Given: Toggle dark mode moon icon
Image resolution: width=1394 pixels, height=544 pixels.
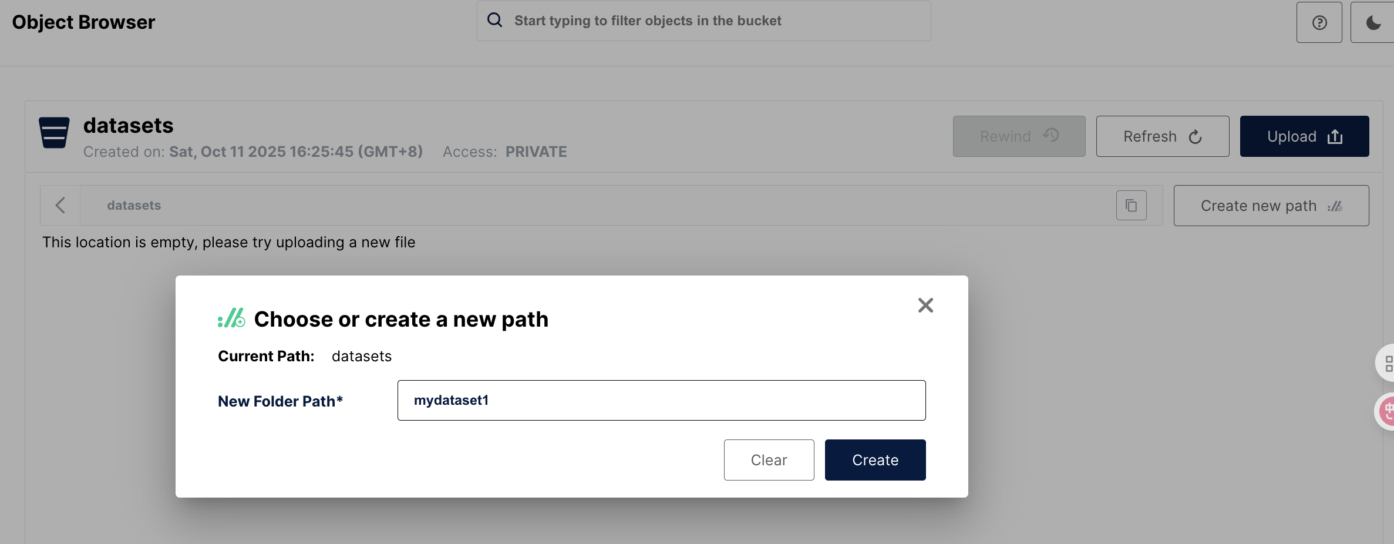Looking at the screenshot, I should tap(1373, 22).
